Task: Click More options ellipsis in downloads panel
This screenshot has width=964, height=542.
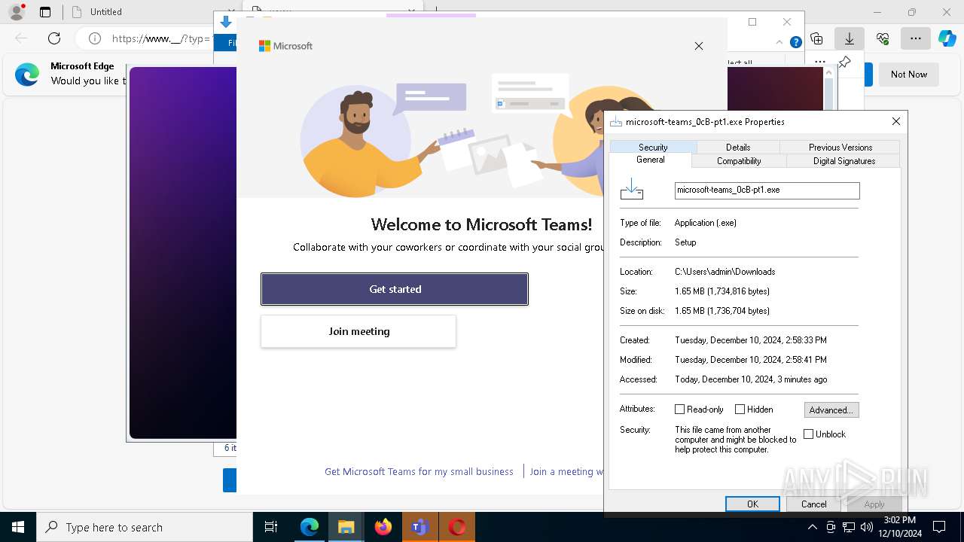Action: pos(820,62)
